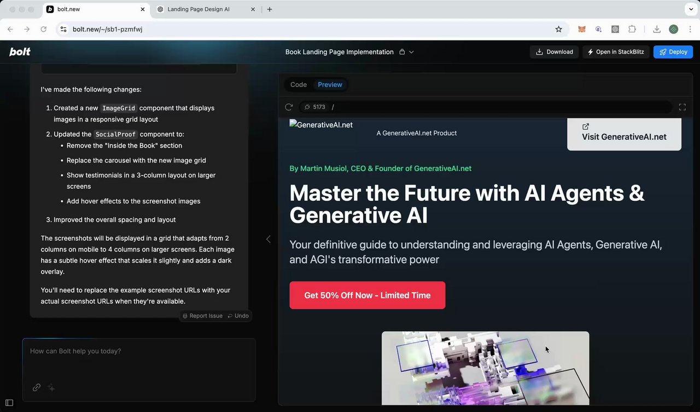The width and height of the screenshot is (700, 412).
Task: Select the bolt.new browser tab
Action: tap(96, 9)
